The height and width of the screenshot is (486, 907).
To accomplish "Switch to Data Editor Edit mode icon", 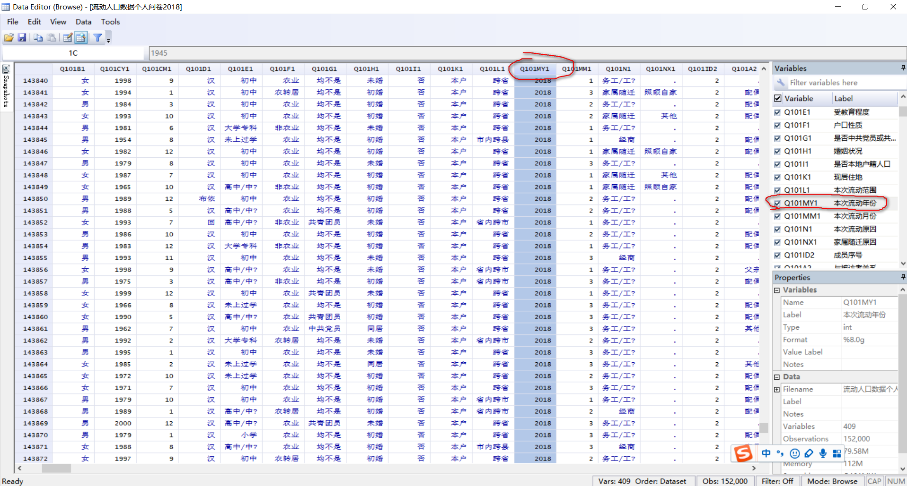I will 68,38.
